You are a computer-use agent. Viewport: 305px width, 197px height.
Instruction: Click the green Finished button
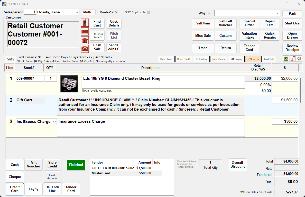coord(76,165)
